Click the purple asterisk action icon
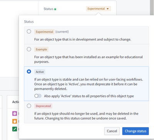 (15, 114)
